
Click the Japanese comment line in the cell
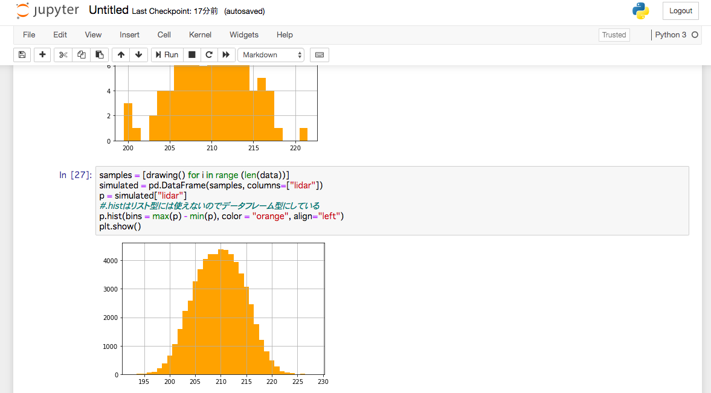pos(210,206)
